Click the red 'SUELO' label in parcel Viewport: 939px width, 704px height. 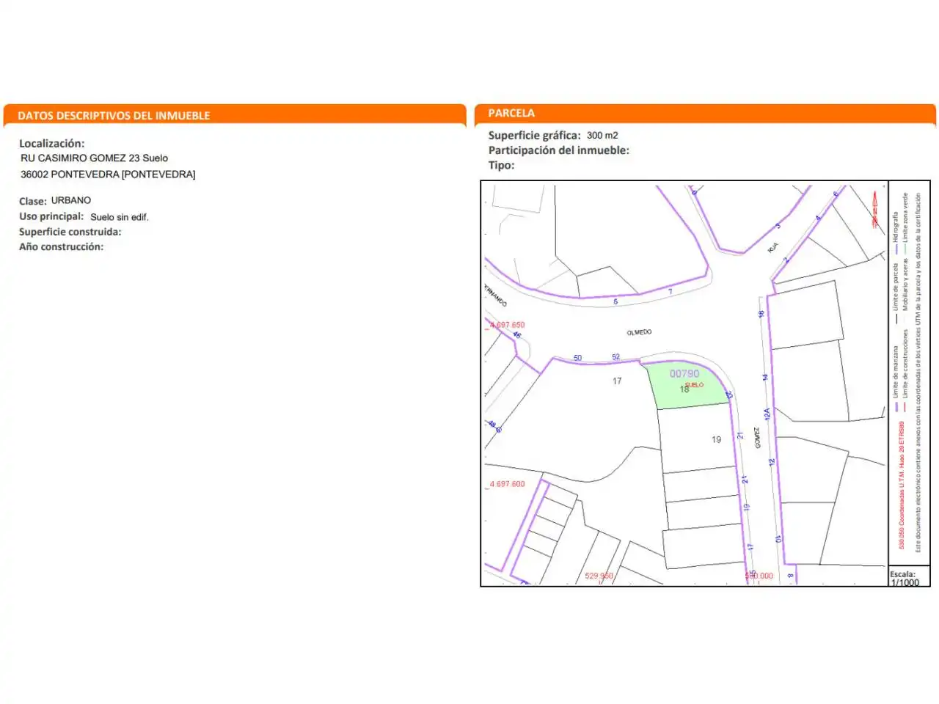pyautogui.click(x=694, y=384)
